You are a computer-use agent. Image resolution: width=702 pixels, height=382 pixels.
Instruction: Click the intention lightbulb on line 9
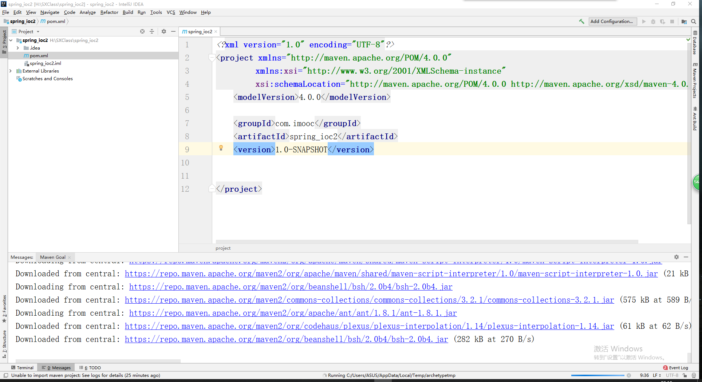221,148
